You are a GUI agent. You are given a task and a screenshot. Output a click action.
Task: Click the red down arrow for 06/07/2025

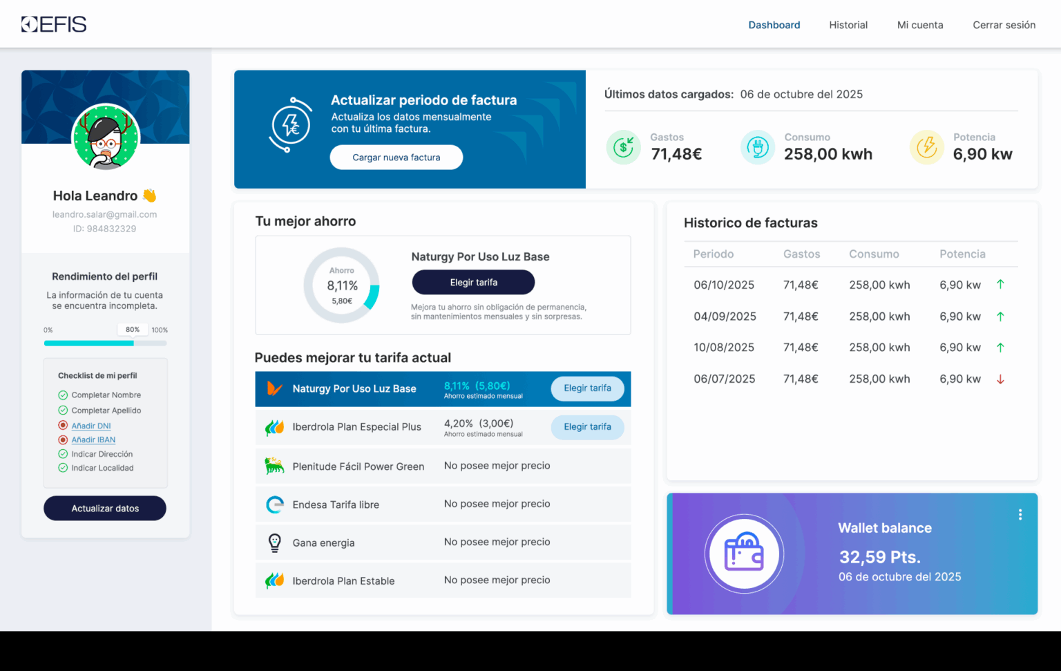pyautogui.click(x=1000, y=379)
